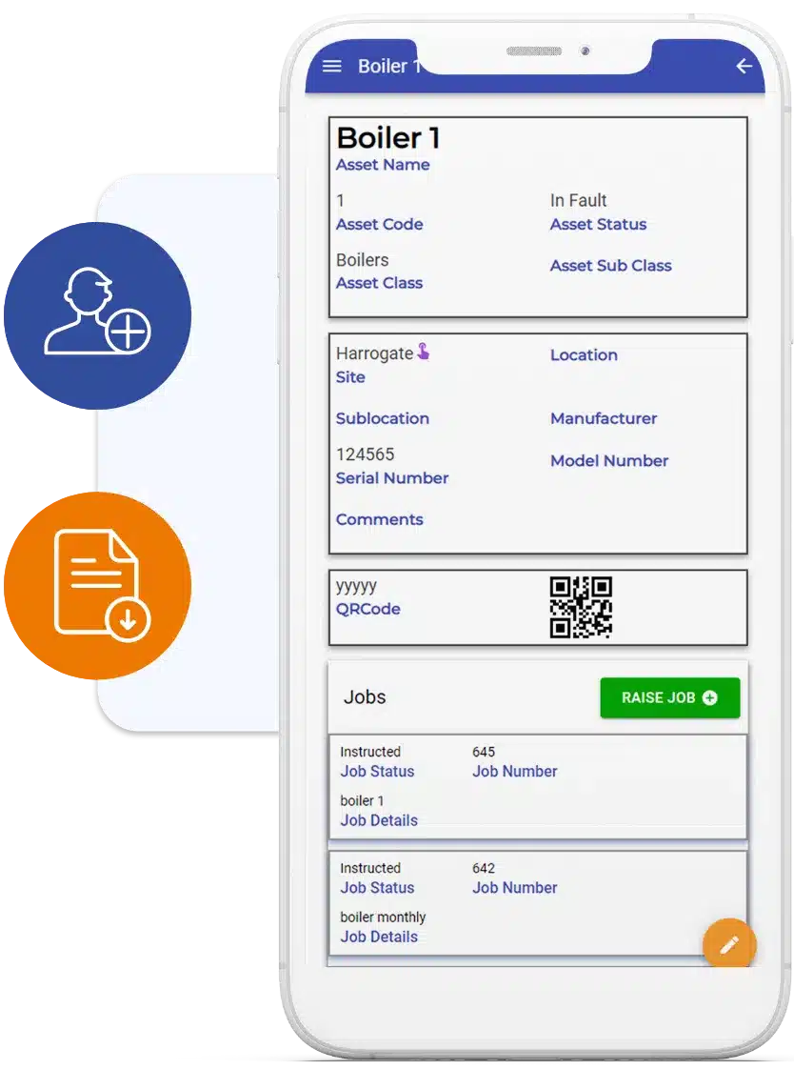Click the 'boiler 1' job details text
794x1069 pixels.
(x=363, y=800)
